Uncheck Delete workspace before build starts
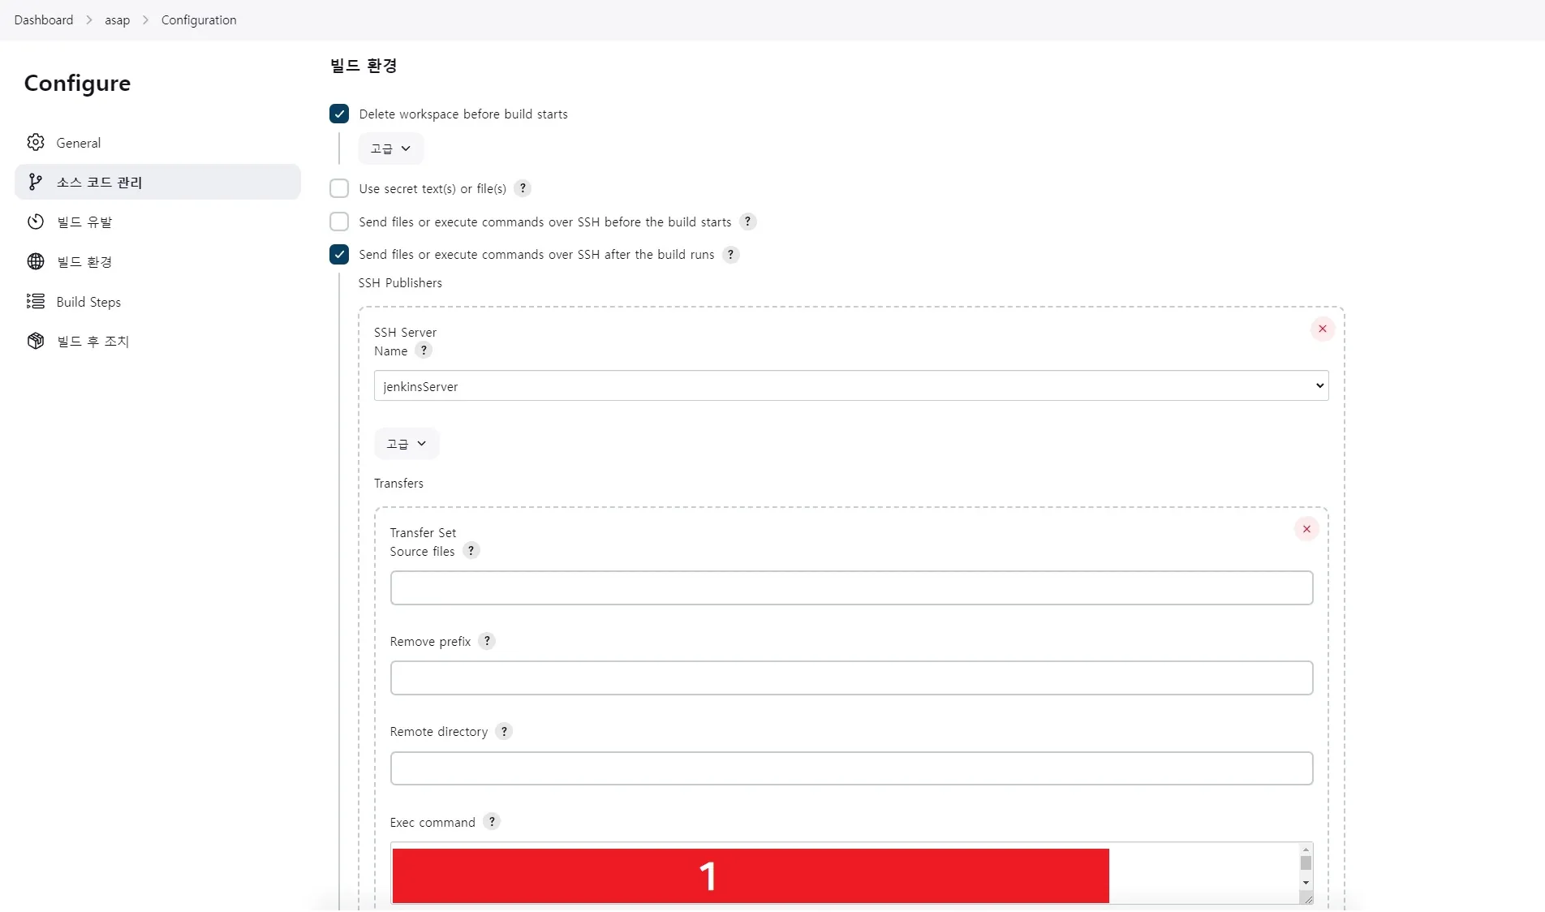This screenshot has height=912, width=1545. [x=339, y=114]
